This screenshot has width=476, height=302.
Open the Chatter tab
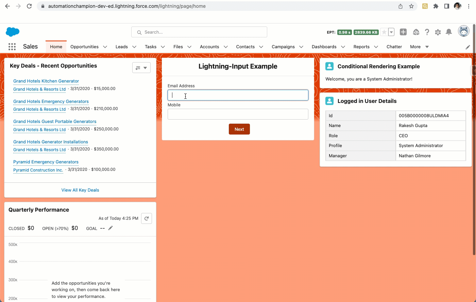pos(394,47)
